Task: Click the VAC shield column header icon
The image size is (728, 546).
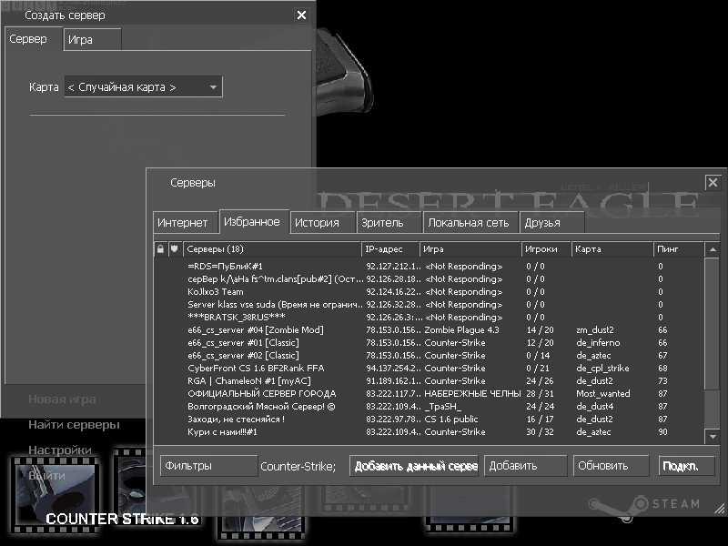Action: [x=175, y=248]
